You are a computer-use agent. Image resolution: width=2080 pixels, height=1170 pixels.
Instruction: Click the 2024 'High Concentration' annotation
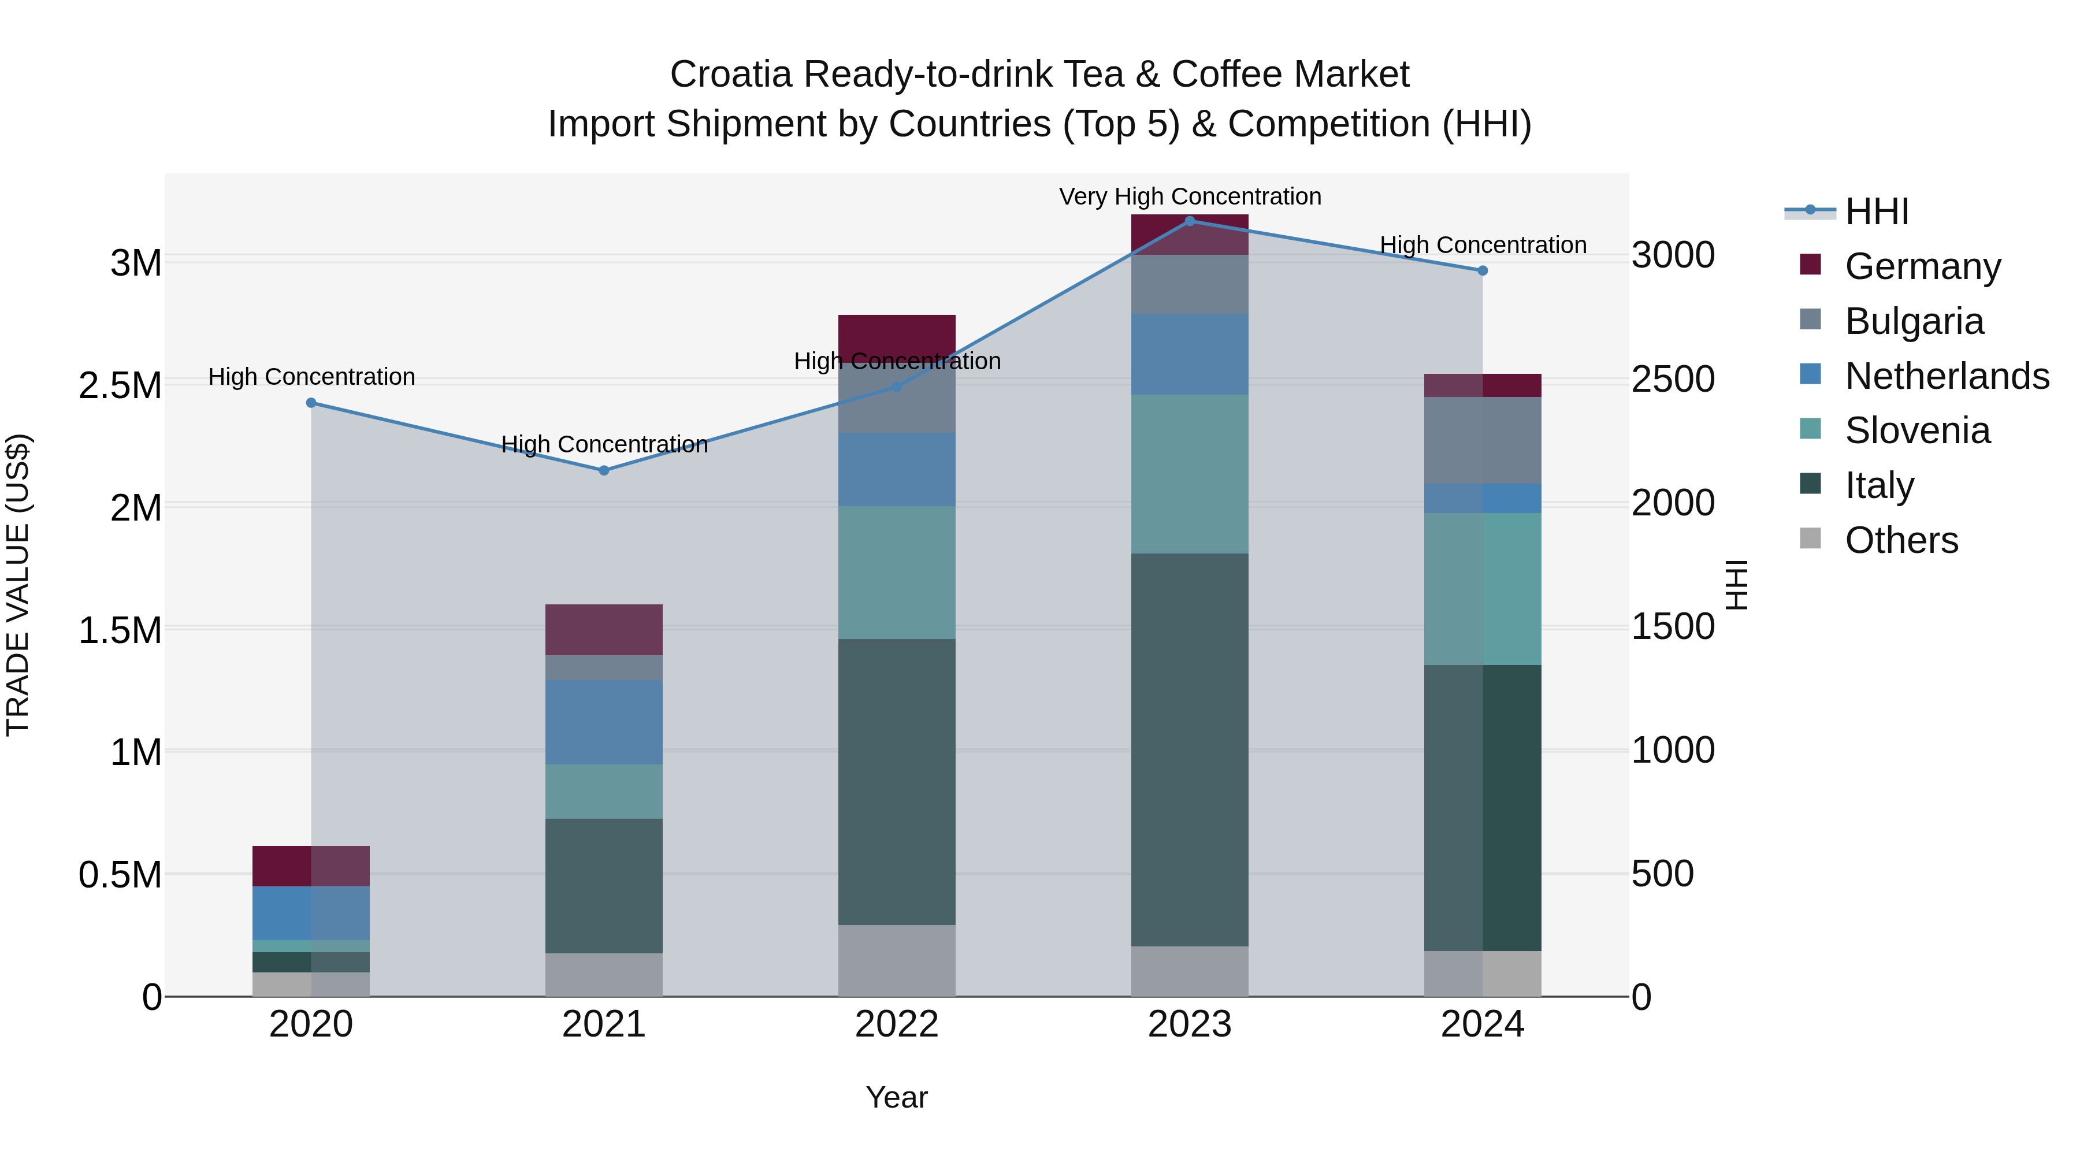[x=1483, y=244]
